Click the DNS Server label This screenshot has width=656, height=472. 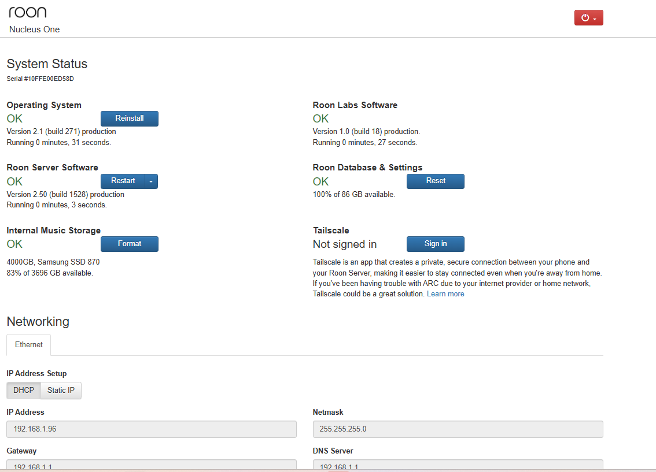(333, 451)
